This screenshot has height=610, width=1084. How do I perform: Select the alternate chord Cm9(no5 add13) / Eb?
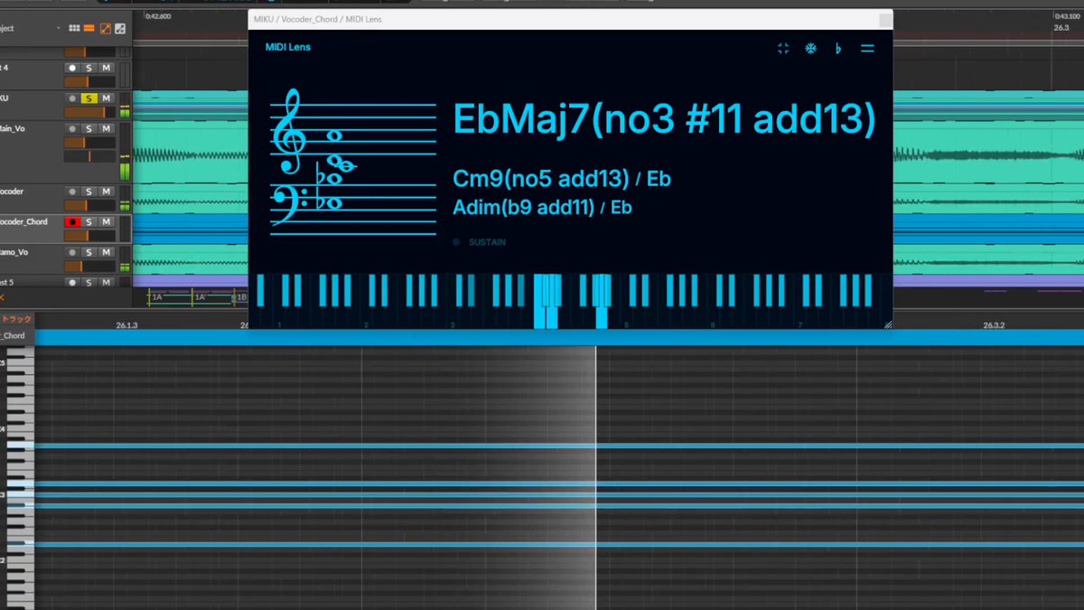(x=562, y=179)
